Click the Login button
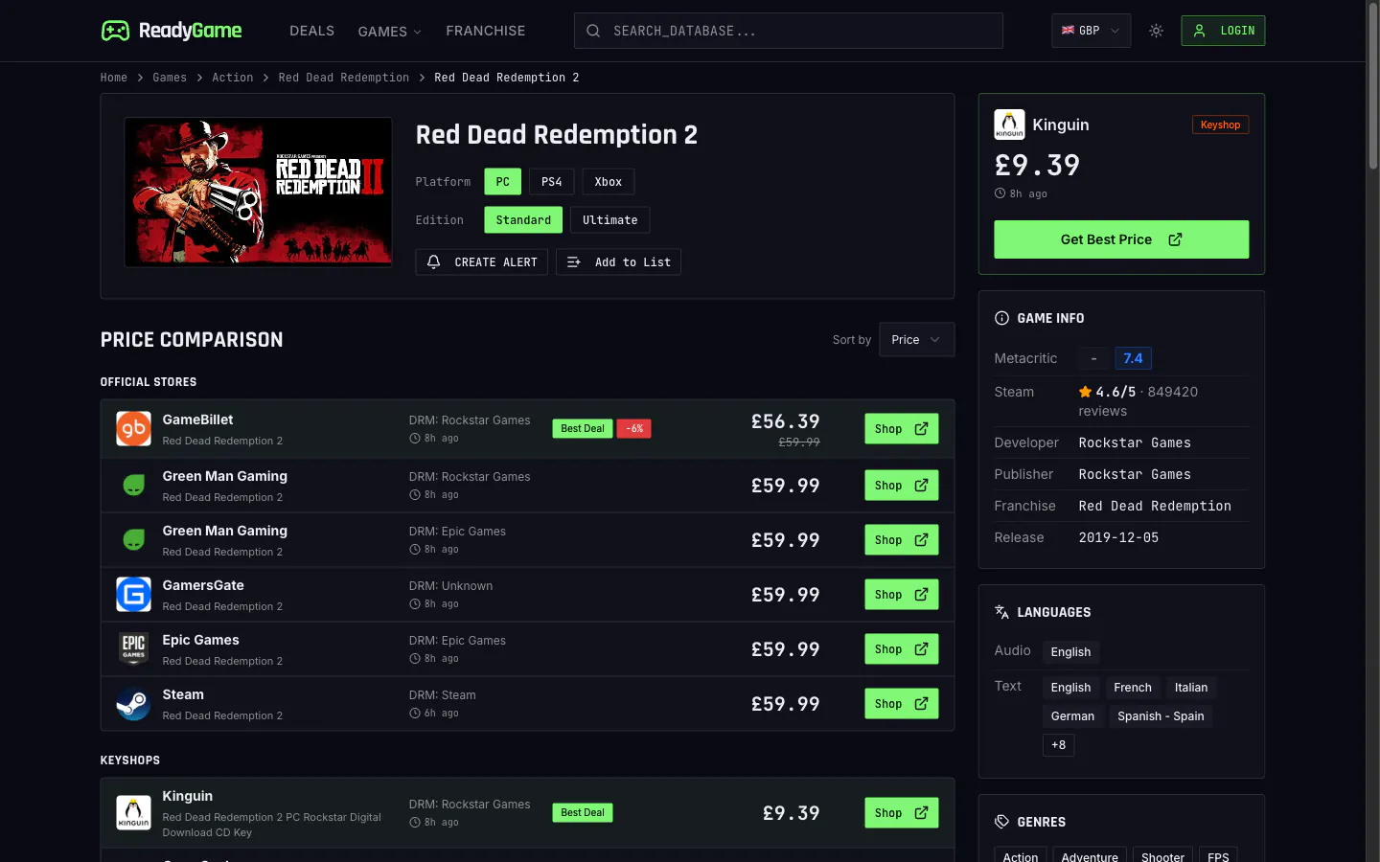The width and height of the screenshot is (1380, 862). click(1223, 31)
